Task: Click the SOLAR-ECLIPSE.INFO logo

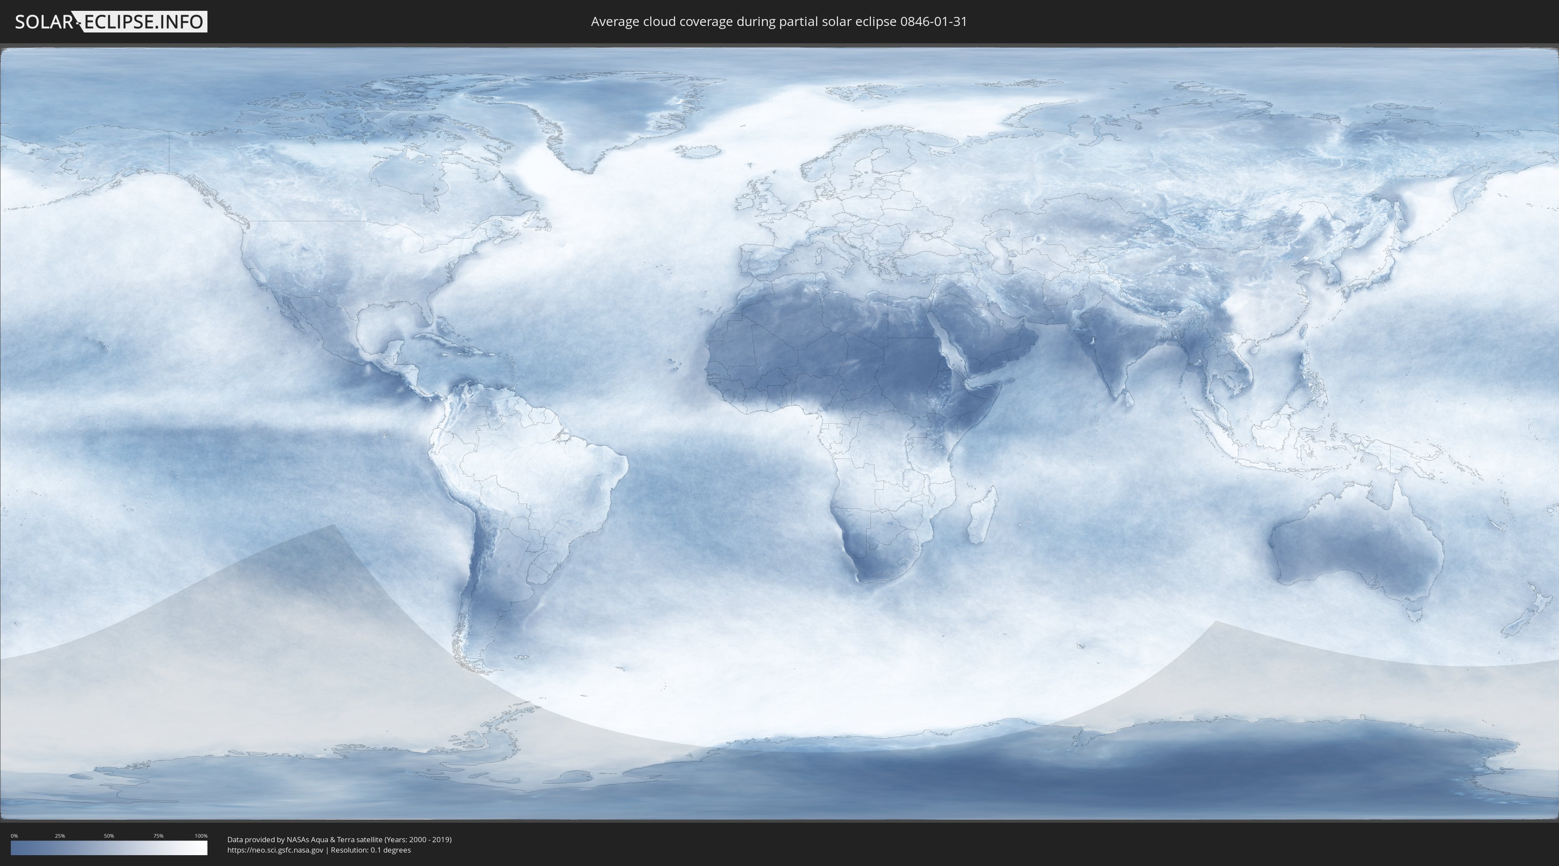Action: [x=111, y=22]
